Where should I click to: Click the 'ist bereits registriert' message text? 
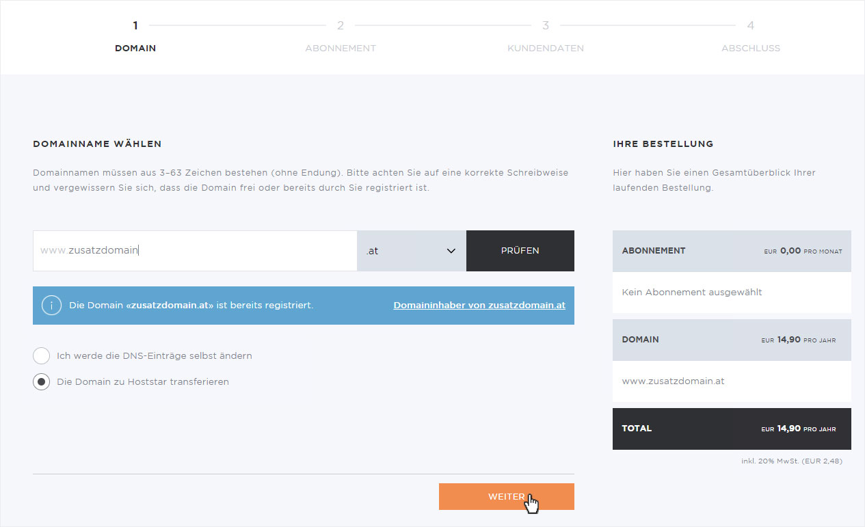pos(191,306)
